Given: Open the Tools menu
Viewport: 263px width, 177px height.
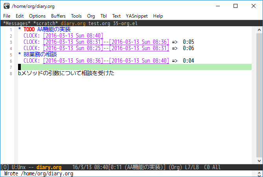Looking at the screenshot, I should (x=76, y=16).
